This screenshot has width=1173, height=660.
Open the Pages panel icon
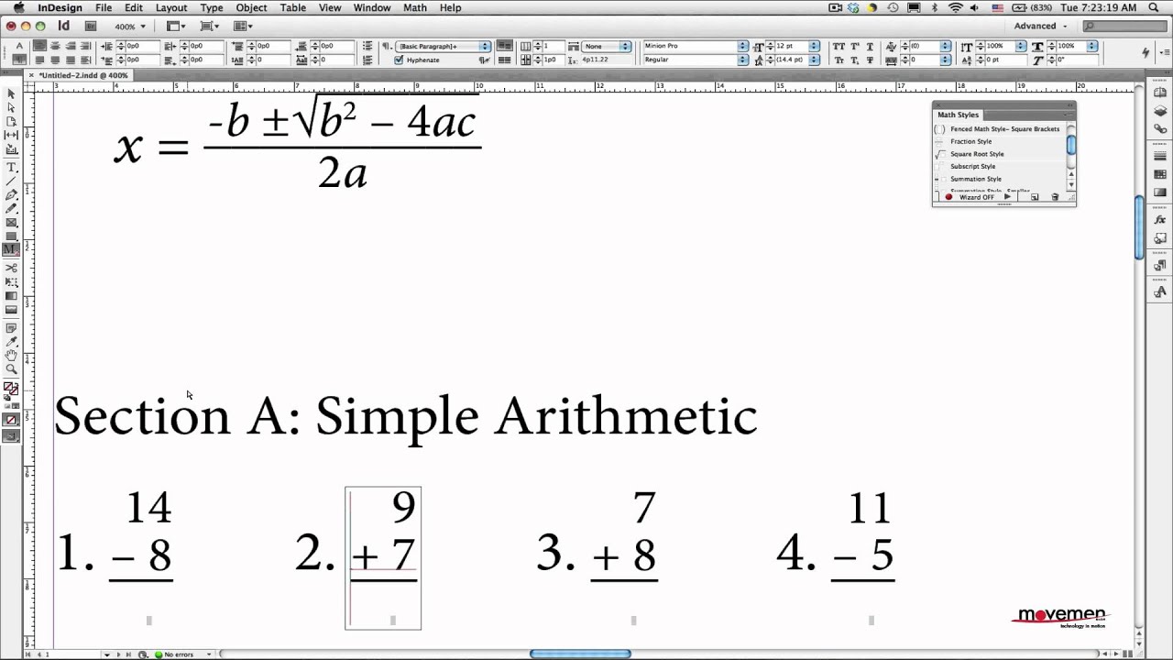(x=1160, y=93)
